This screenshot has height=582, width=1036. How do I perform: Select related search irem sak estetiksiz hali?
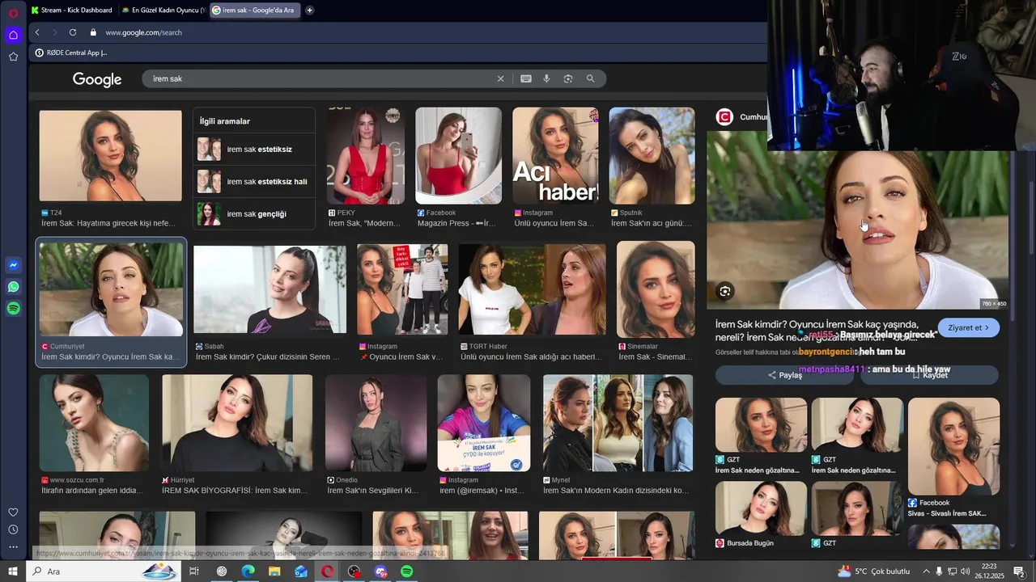click(254, 182)
